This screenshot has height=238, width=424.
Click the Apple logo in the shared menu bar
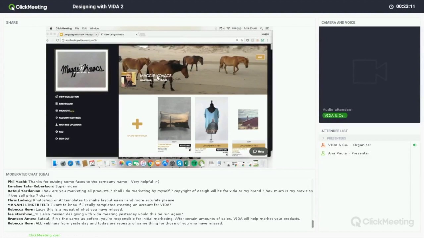[51, 28]
